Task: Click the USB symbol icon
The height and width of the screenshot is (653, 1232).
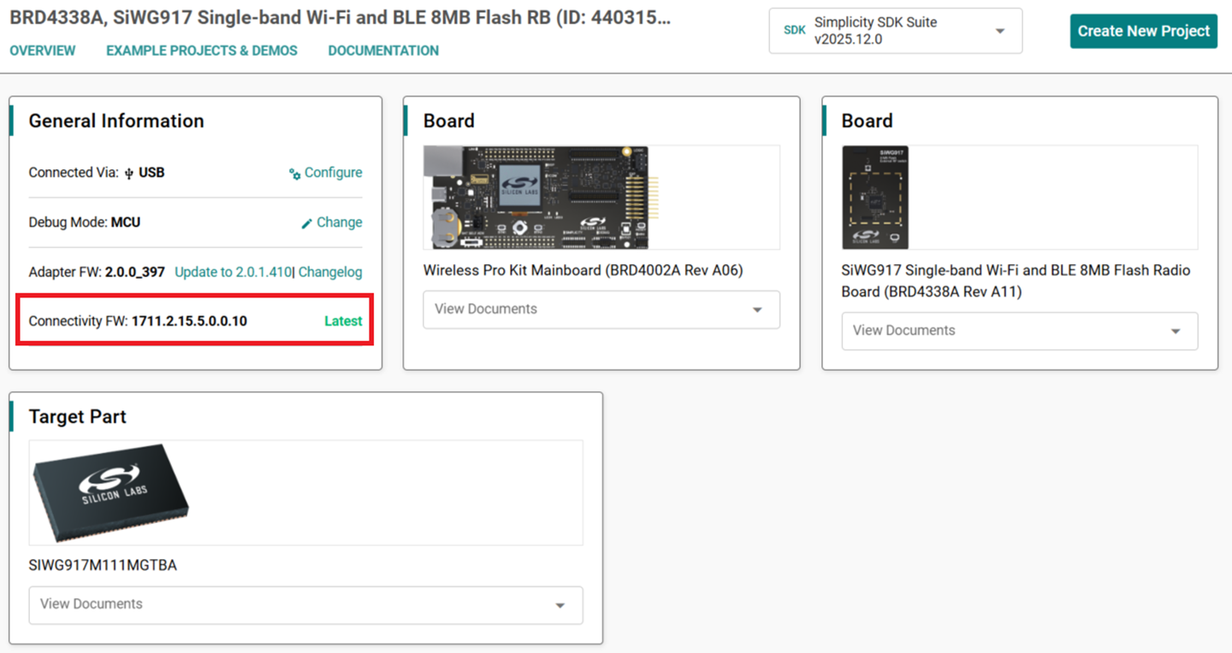Action: tap(129, 174)
